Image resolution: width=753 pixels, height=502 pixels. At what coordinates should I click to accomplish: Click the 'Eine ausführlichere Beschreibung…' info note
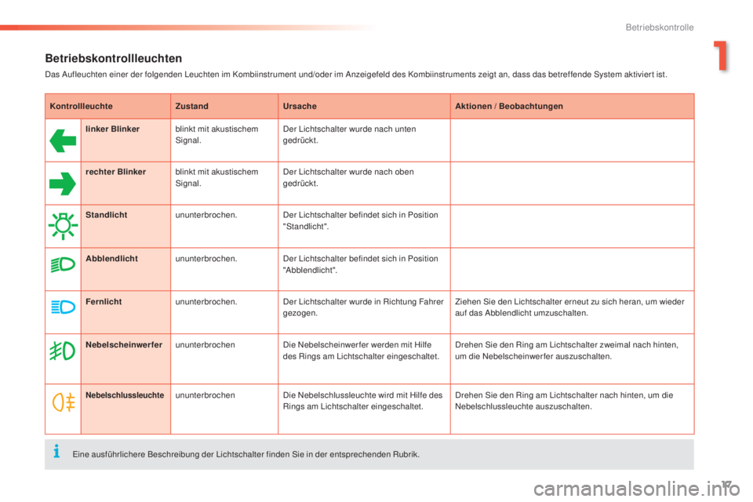pyautogui.click(x=246, y=454)
